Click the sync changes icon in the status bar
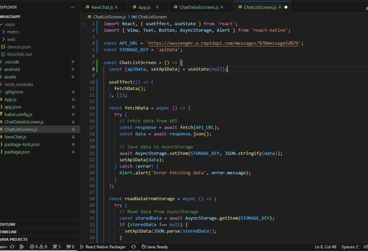368x251 pixels. coord(13,247)
